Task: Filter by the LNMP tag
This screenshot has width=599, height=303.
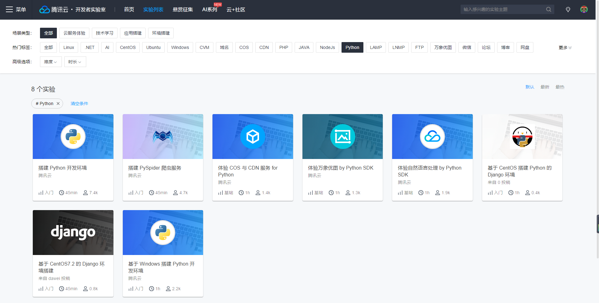Action: click(x=399, y=47)
